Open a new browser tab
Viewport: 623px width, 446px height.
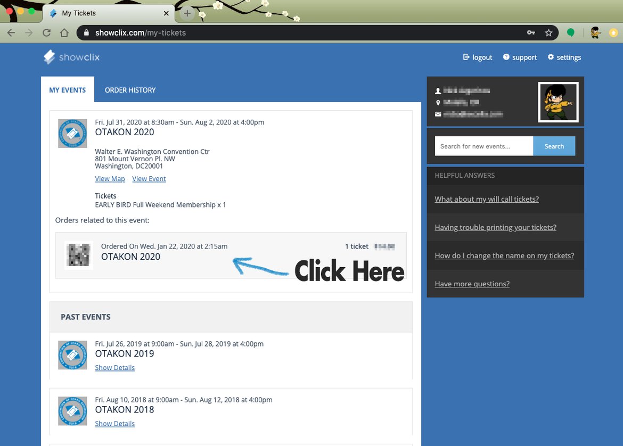[187, 13]
